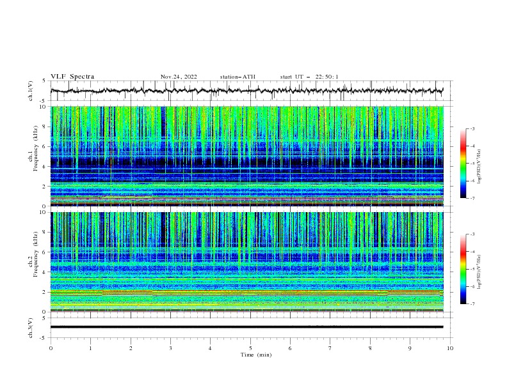Click the 7 minute tick label on time axis

pos(330,348)
